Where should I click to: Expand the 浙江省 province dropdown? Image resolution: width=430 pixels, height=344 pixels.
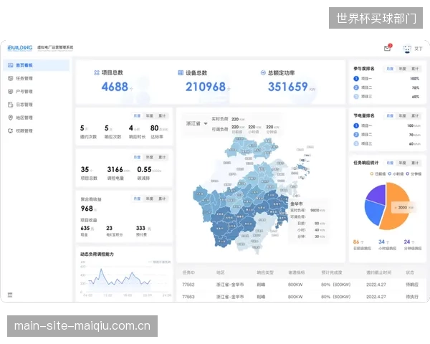click(x=196, y=124)
